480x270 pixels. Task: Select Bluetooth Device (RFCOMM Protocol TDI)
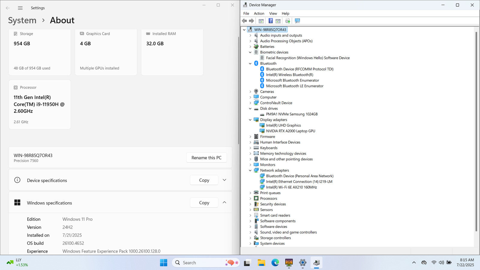point(300,69)
